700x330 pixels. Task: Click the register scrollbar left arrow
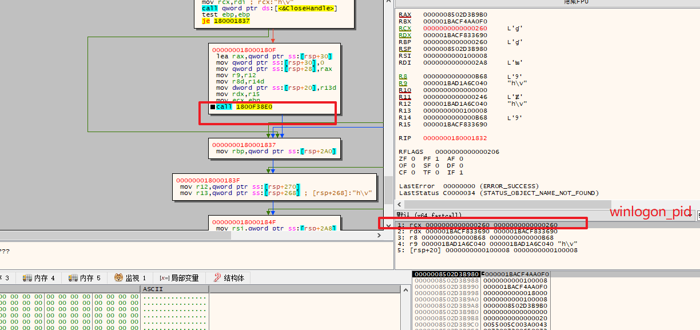pos(399,205)
